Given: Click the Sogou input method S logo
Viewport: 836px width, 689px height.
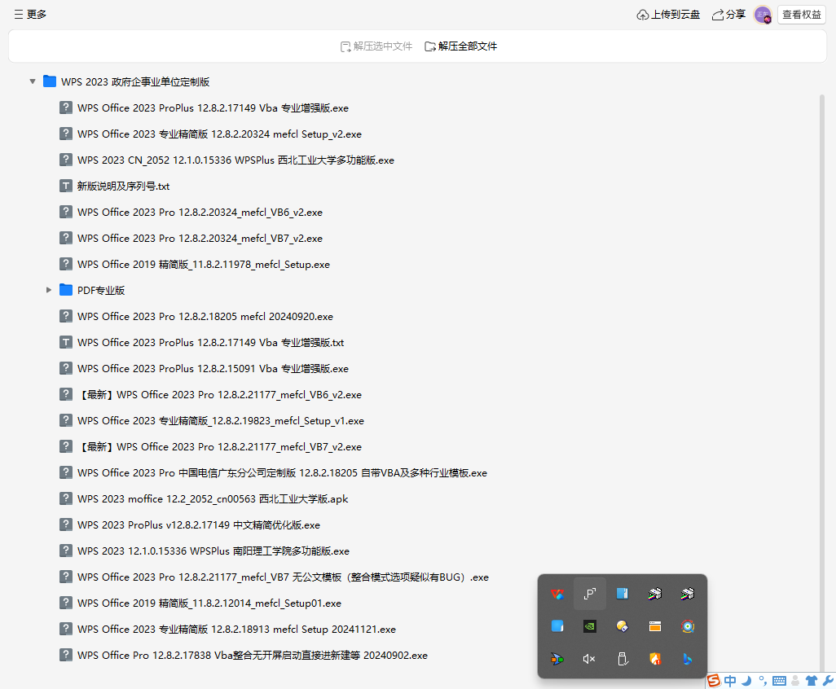Looking at the screenshot, I should coord(714,681).
